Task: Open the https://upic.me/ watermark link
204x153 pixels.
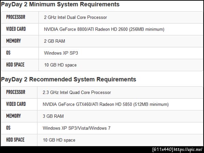Action: 188,149
